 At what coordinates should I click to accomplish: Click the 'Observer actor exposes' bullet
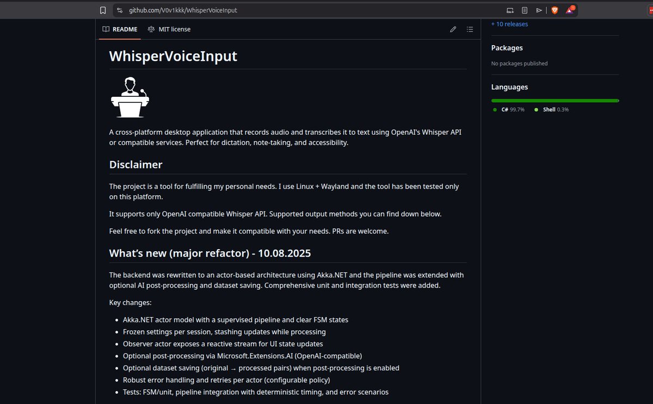(x=223, y=344)
